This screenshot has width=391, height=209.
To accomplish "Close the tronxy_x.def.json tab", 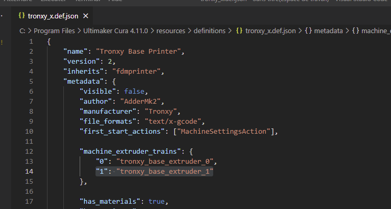I will (85, 16).
